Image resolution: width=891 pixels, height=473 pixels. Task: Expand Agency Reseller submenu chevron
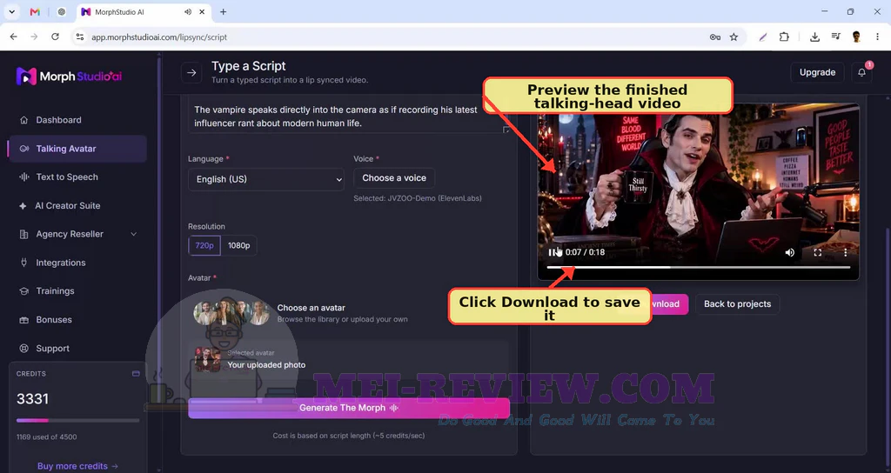(133, 234)
